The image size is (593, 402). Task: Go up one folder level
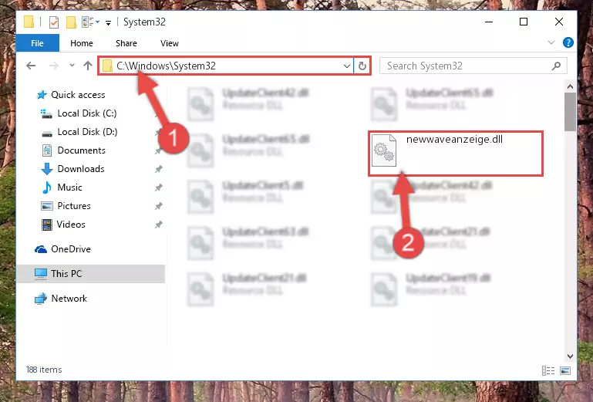(x=88, y=66)
